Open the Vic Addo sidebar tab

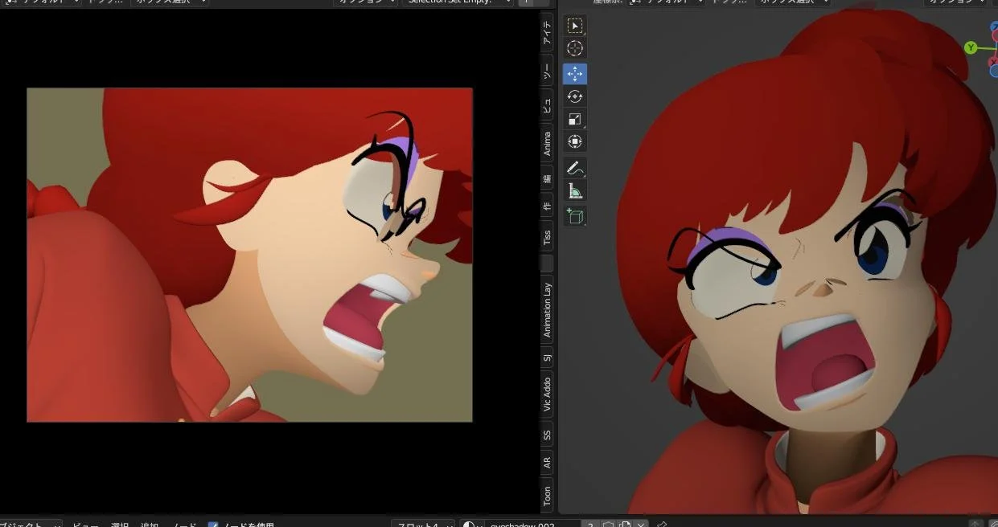coord(547,395)
